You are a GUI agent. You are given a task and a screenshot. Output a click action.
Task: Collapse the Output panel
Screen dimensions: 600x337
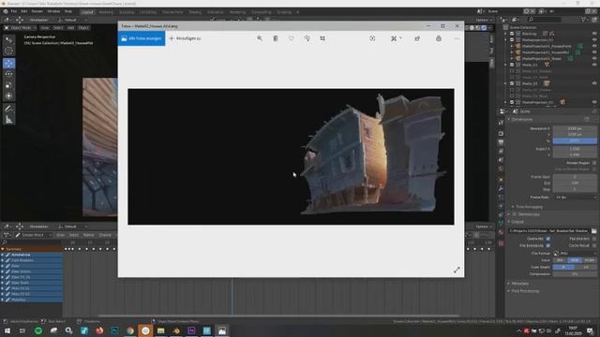pos(517,221)
